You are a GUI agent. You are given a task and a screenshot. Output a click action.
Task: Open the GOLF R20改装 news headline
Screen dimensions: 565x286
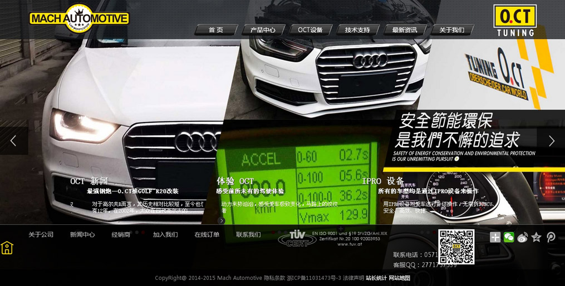[132, 191]
